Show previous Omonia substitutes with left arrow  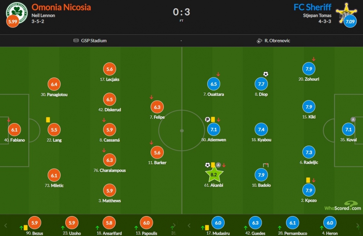[x=6, y=226]
